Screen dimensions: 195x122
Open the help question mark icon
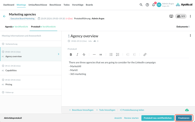147,5
